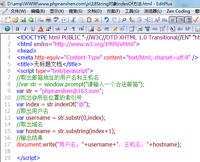200x162 pixels.
Task: Open the 编辑(B) menu
Action: click(38, 11)
